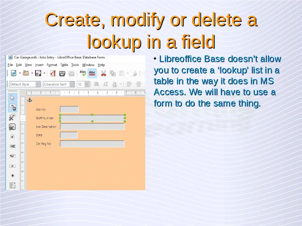Open the Underline style dropdown arrow
The height and width of the screenshot is (226, 302).
(121, 84)
